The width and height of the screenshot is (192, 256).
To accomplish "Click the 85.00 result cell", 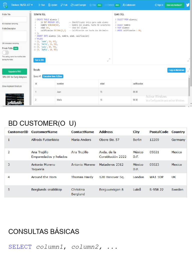I will 160,92.
